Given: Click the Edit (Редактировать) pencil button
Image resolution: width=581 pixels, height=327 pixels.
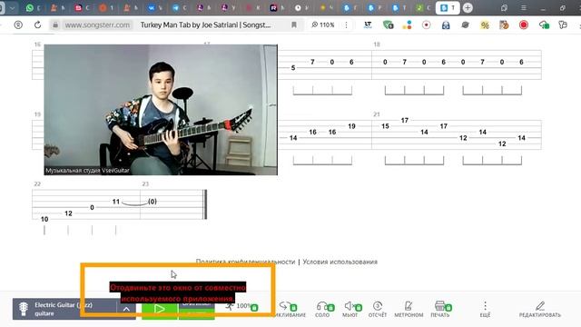Looking at the screenshot, I should pyautogui.click(x=539, y=309).
